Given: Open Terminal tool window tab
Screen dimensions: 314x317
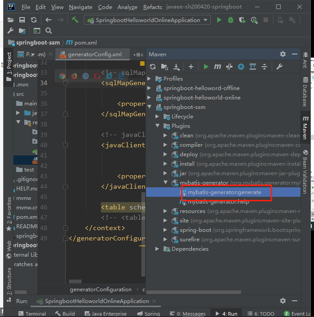Looking at the screenshot, I should pyautogui.click(x=32, y=314).
